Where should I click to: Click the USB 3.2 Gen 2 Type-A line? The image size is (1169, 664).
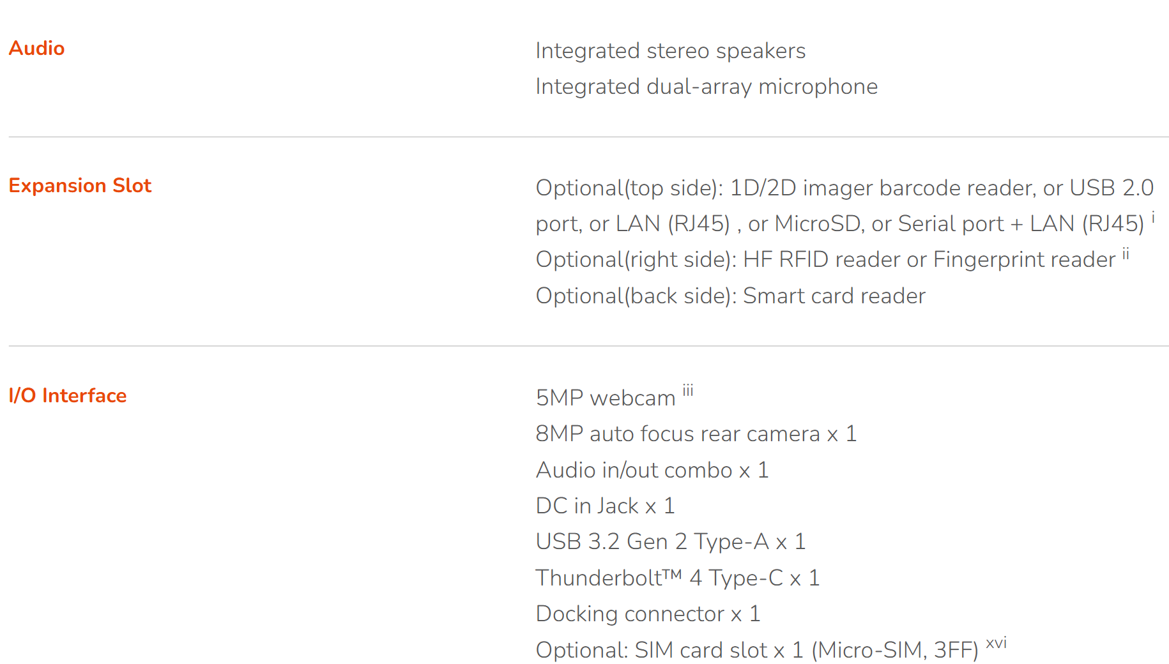pos(671,542)
